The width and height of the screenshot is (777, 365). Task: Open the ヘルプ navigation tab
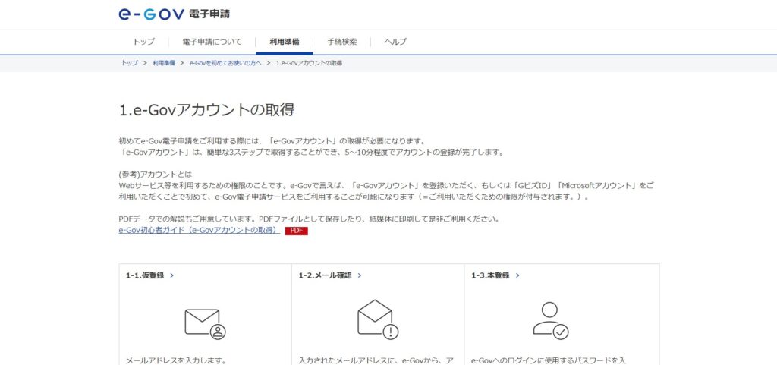coord(395,42)
